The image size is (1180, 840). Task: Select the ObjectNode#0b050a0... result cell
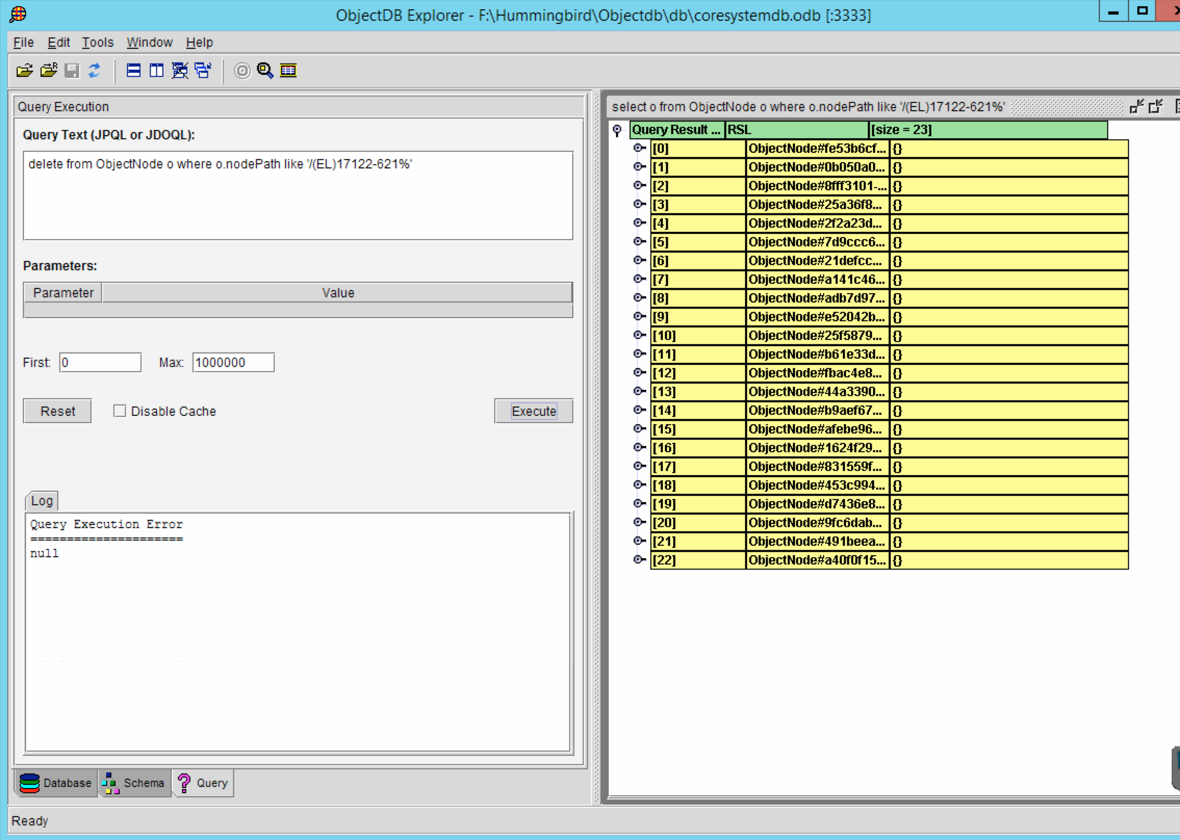click(x=817, y=167)
